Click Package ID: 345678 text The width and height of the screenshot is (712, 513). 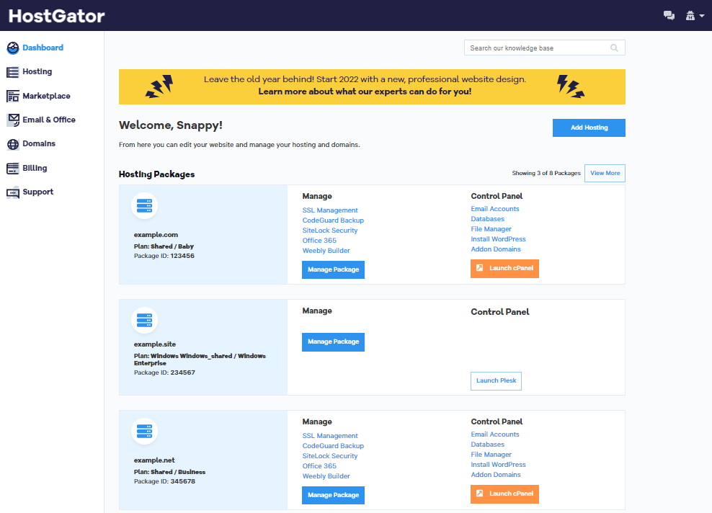[164, 482]
